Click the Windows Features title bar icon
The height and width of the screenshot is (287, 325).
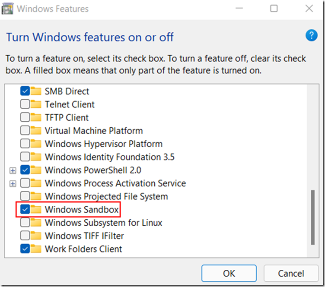7,8
